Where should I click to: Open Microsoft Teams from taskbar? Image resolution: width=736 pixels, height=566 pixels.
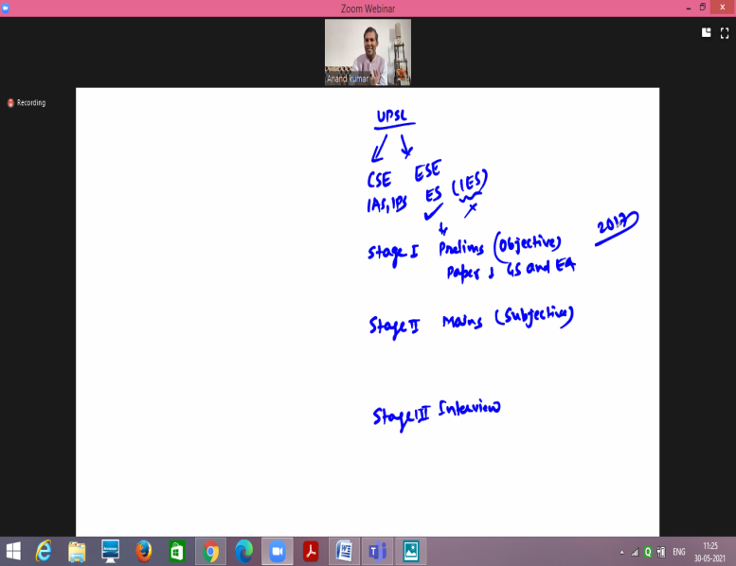coord(377,551)
